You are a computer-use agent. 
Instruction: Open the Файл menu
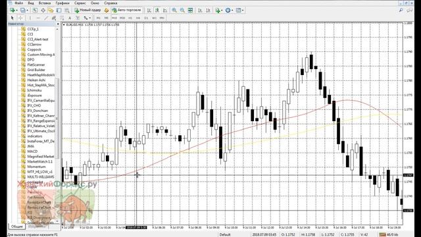[18, 3]
